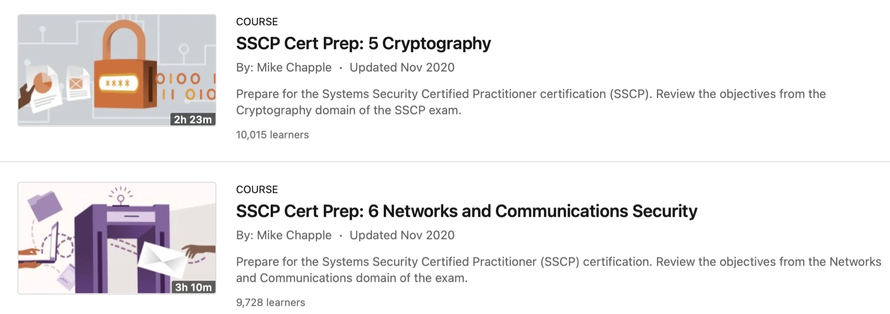Viewport: 890px width, 314px height.
Task: Open the SSCP Cert Prep: 5 Cryptography course title
Action: coord(363,43)
